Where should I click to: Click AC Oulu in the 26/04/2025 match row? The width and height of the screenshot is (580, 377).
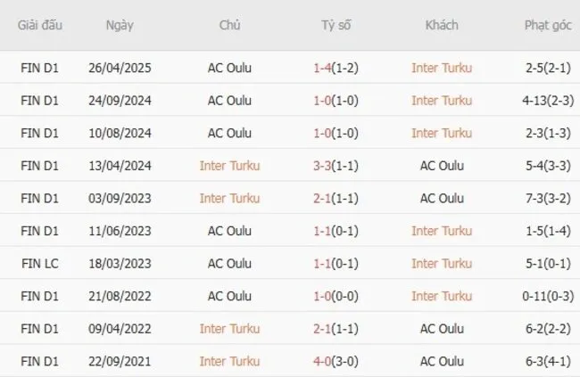tap(229, 68)
